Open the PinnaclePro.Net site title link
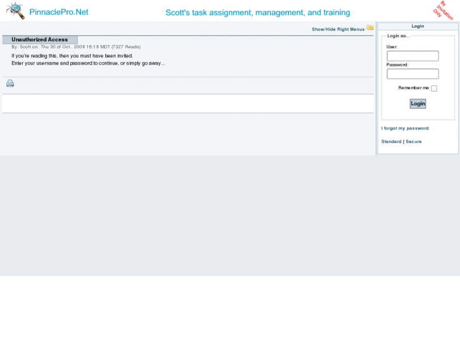 pos(59,12)
